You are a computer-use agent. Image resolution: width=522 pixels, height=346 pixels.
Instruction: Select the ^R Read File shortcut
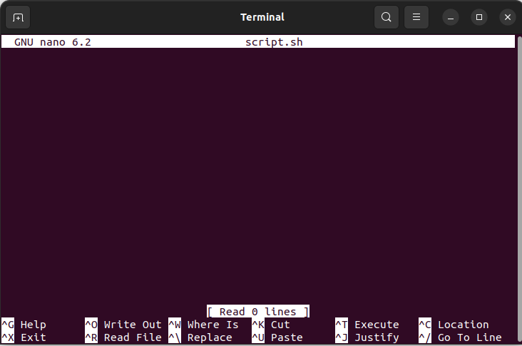pos(123,337)
